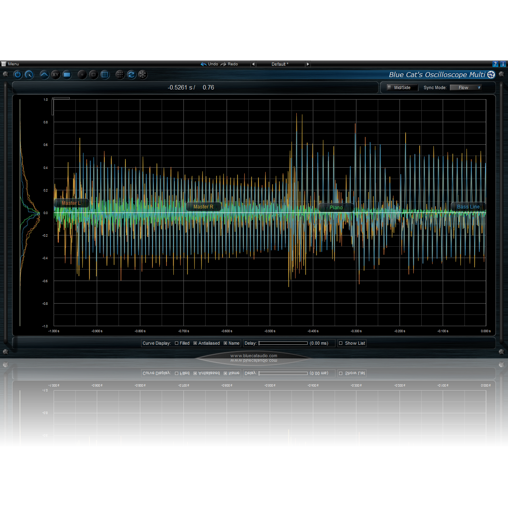The height and width of the screenshot is (508, 508).
Task: Enable the XY display mode icon
Action: click(55, 75)
